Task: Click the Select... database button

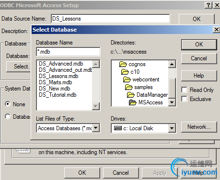Action: click(19, 67)
